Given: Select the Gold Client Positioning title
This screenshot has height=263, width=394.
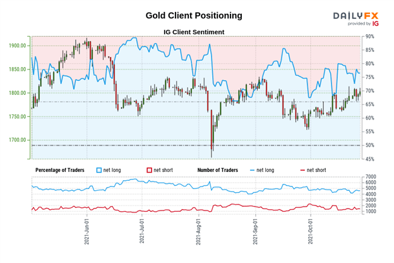Looking at the screenshot, I should tap(194, 15).
